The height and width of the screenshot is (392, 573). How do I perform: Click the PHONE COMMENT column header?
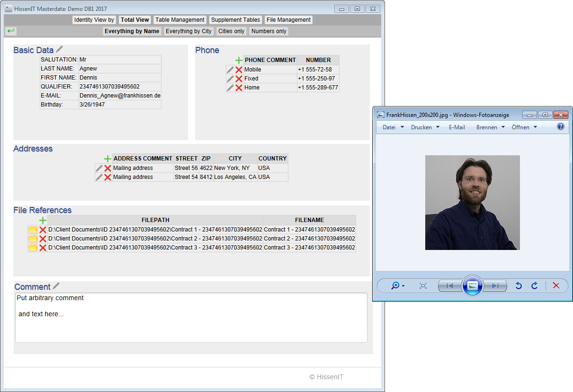[x=270, y=60]
